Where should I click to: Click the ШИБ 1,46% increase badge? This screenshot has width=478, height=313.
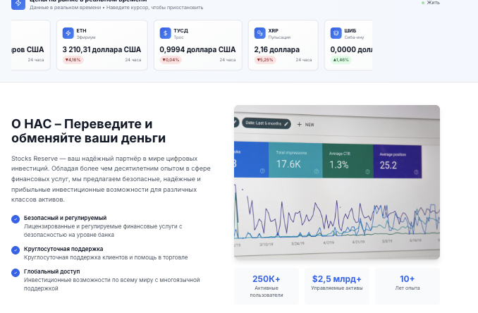tap(341, 60)
